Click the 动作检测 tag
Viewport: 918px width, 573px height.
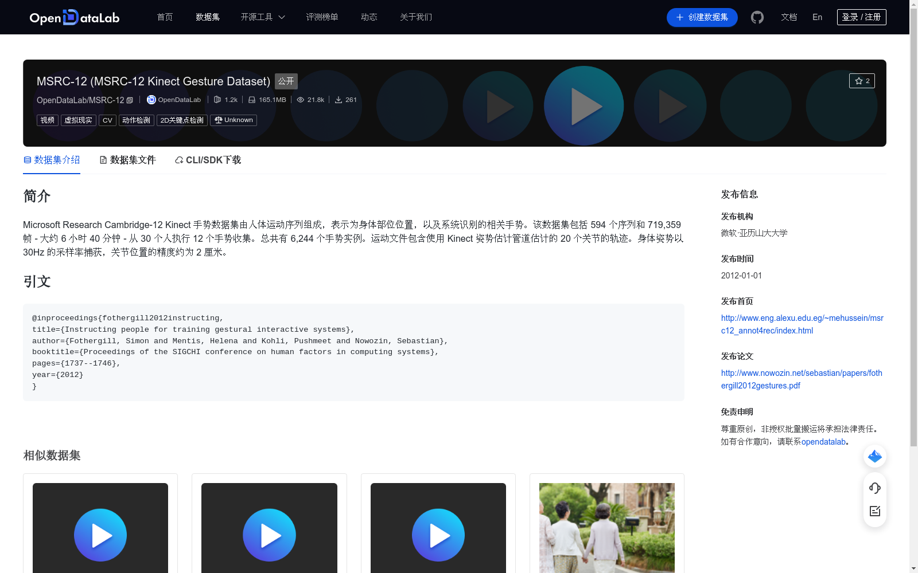pos(137,120)
